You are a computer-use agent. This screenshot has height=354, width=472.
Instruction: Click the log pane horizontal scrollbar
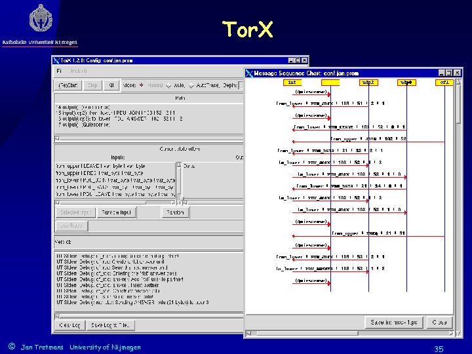click(x=149, y=316)
